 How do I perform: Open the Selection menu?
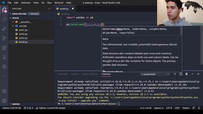26,3
